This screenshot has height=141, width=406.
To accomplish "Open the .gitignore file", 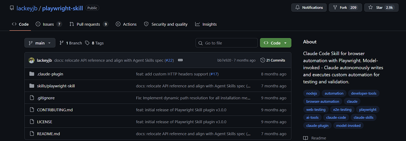I will pyautogui.click(x=46, y=98).
